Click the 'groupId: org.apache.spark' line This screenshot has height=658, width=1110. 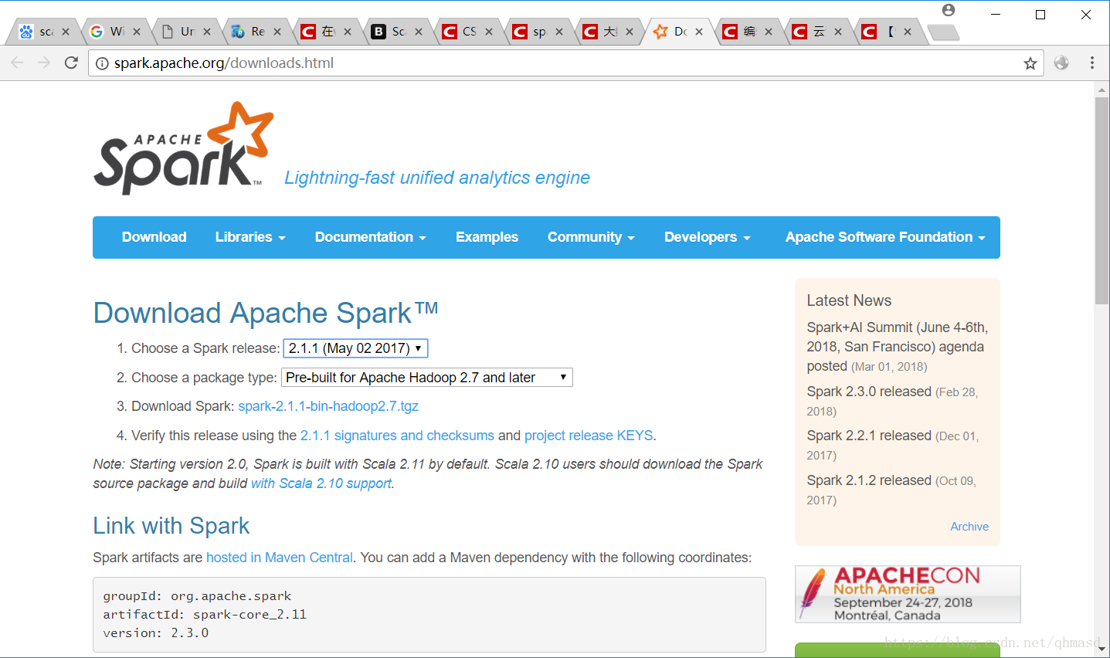click(197, 596)
